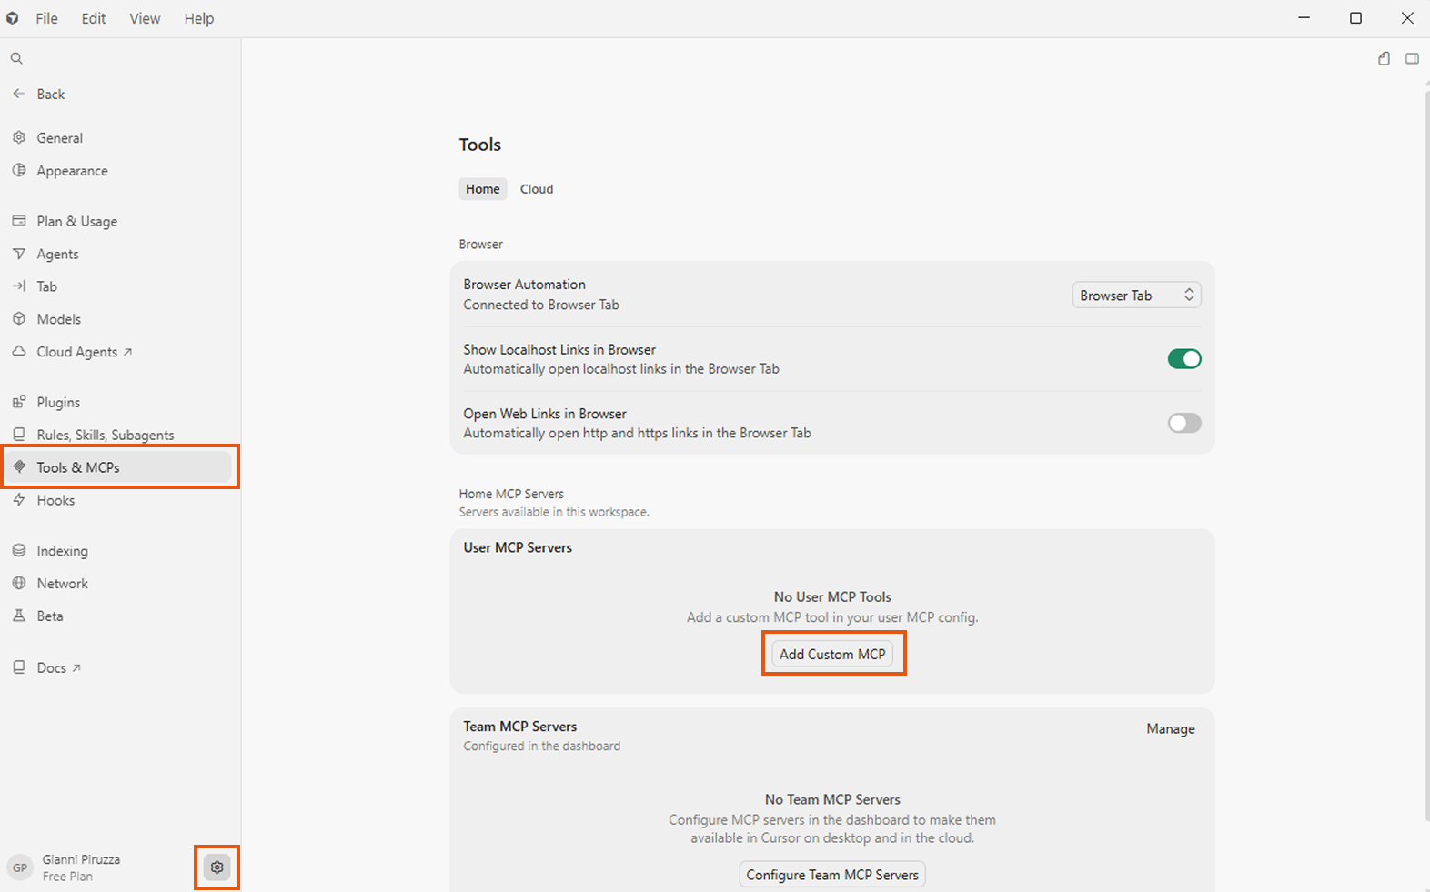1430x892 pixels.
Task: Open the Cloud Agents external link
Action: click(x=84, y=352)
